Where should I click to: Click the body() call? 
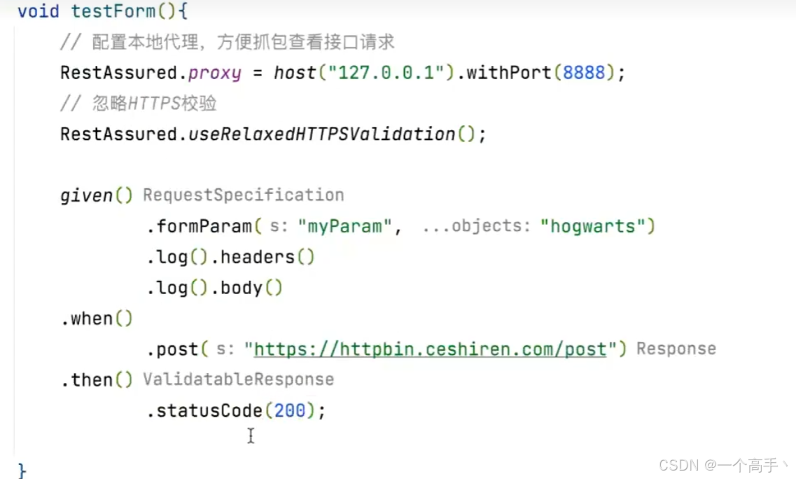point(251,288)
